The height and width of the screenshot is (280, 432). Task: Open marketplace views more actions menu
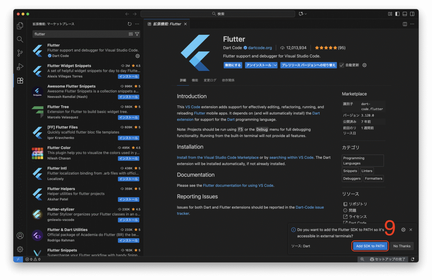(x=137, y=24)
